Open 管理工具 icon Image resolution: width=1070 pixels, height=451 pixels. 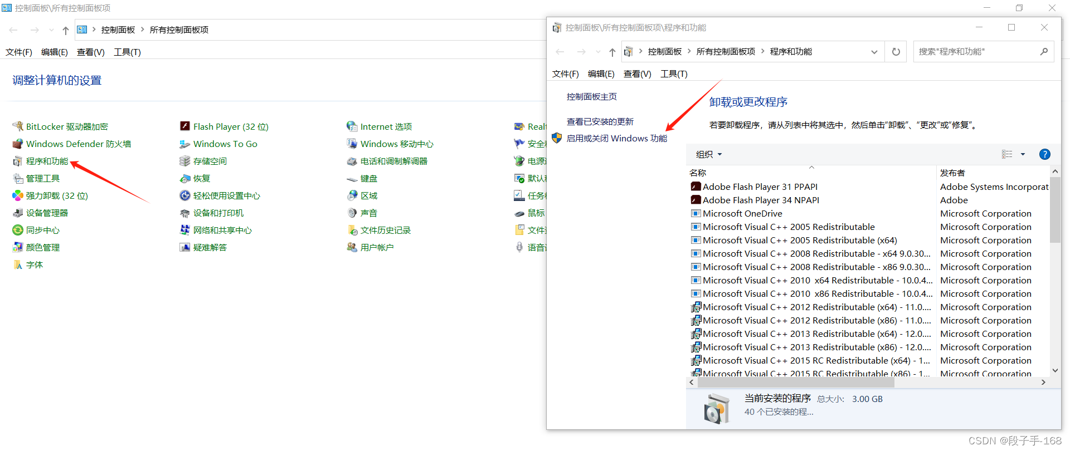18,178
